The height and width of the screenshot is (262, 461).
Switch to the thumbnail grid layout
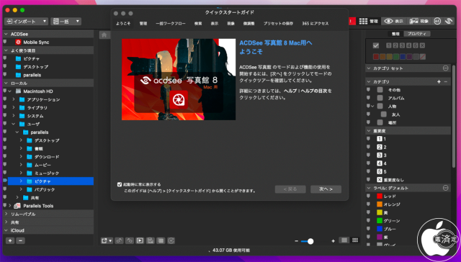pos(355,240)
